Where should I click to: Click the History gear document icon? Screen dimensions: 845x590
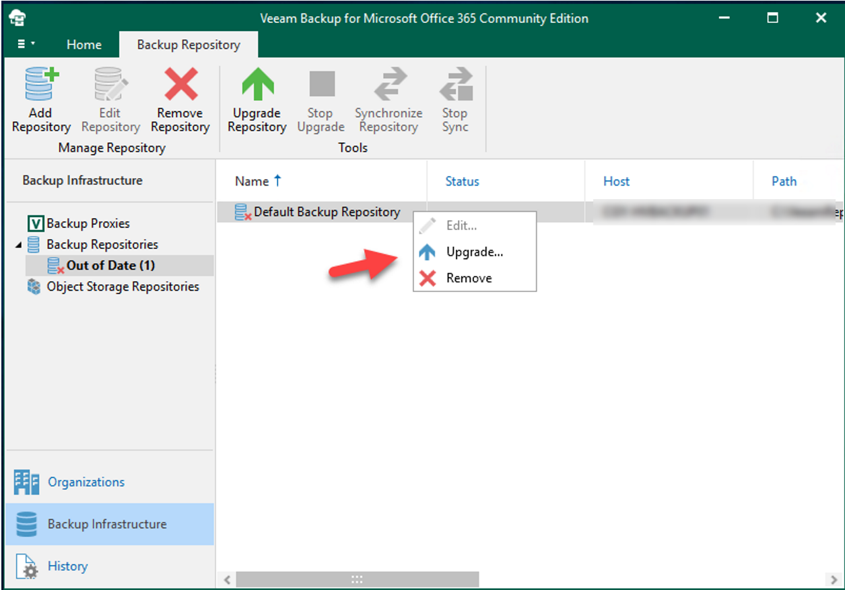tap(27, 566)
